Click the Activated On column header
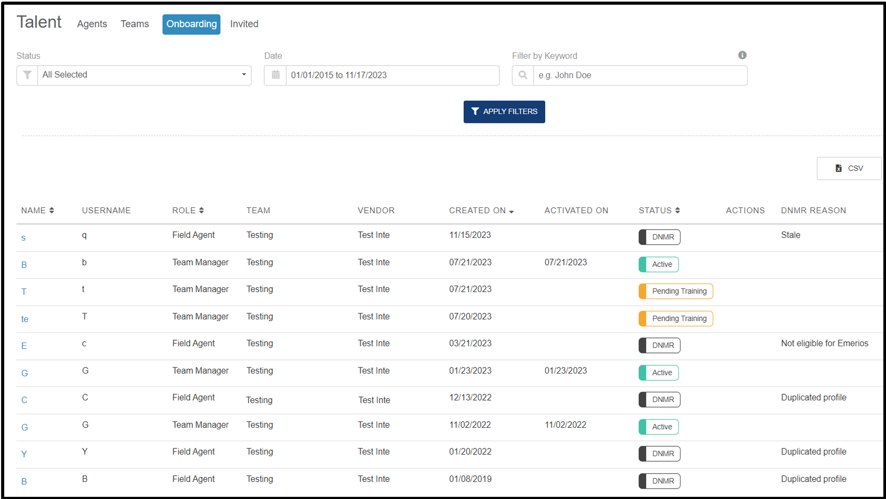Viewport: 886px width, 499px height. (x=576, y=211)
